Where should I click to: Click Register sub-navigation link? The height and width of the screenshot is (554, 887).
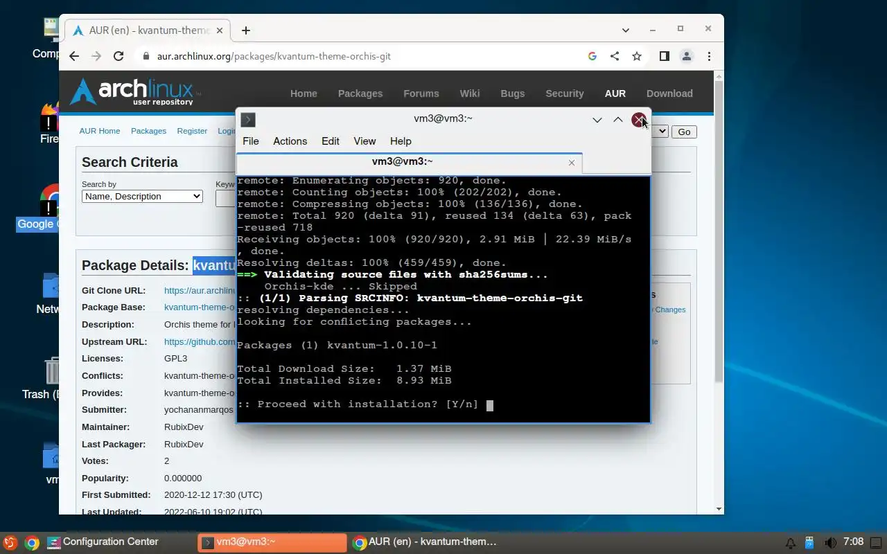click(x=192, y=131)
